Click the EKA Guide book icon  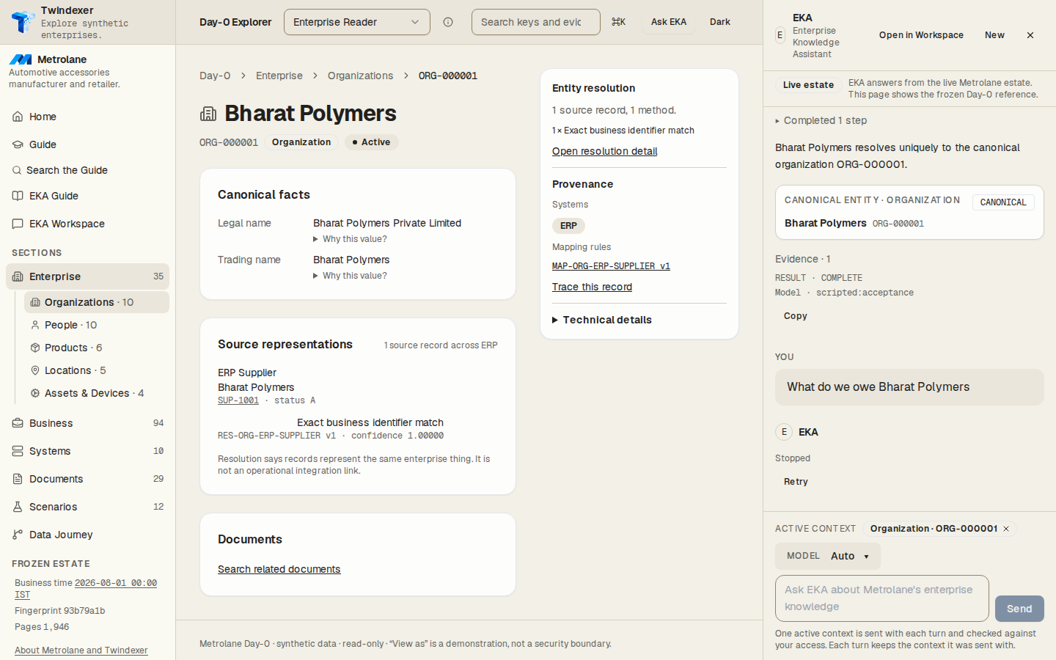(18, 196)
